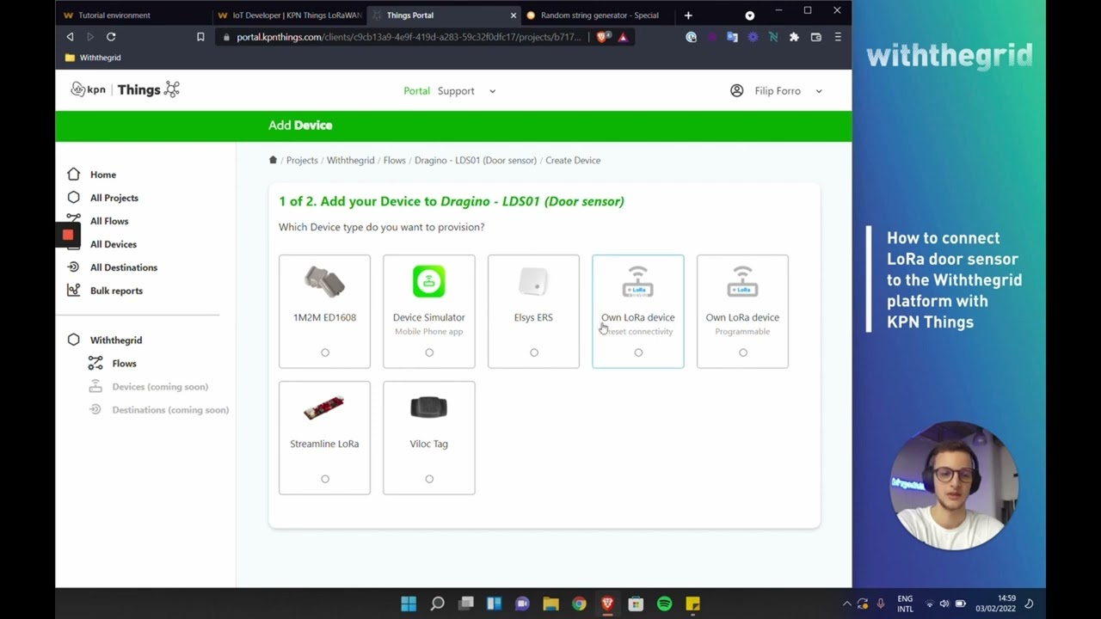The height and width of the screenshot is (619, 1101).
Task: Go back with the browser back arrow
Action: click(70, 37)
